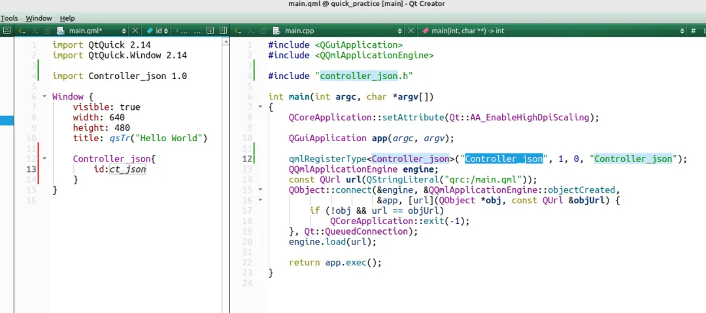Click "#include <QQmlApplicationEngine>" line
706x313 pixels.
[x=351, y=55]
